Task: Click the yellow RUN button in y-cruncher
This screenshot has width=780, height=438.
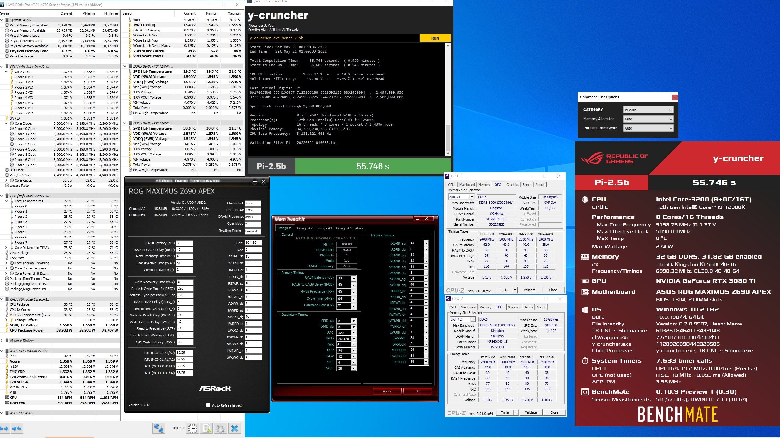Action: 435,38
